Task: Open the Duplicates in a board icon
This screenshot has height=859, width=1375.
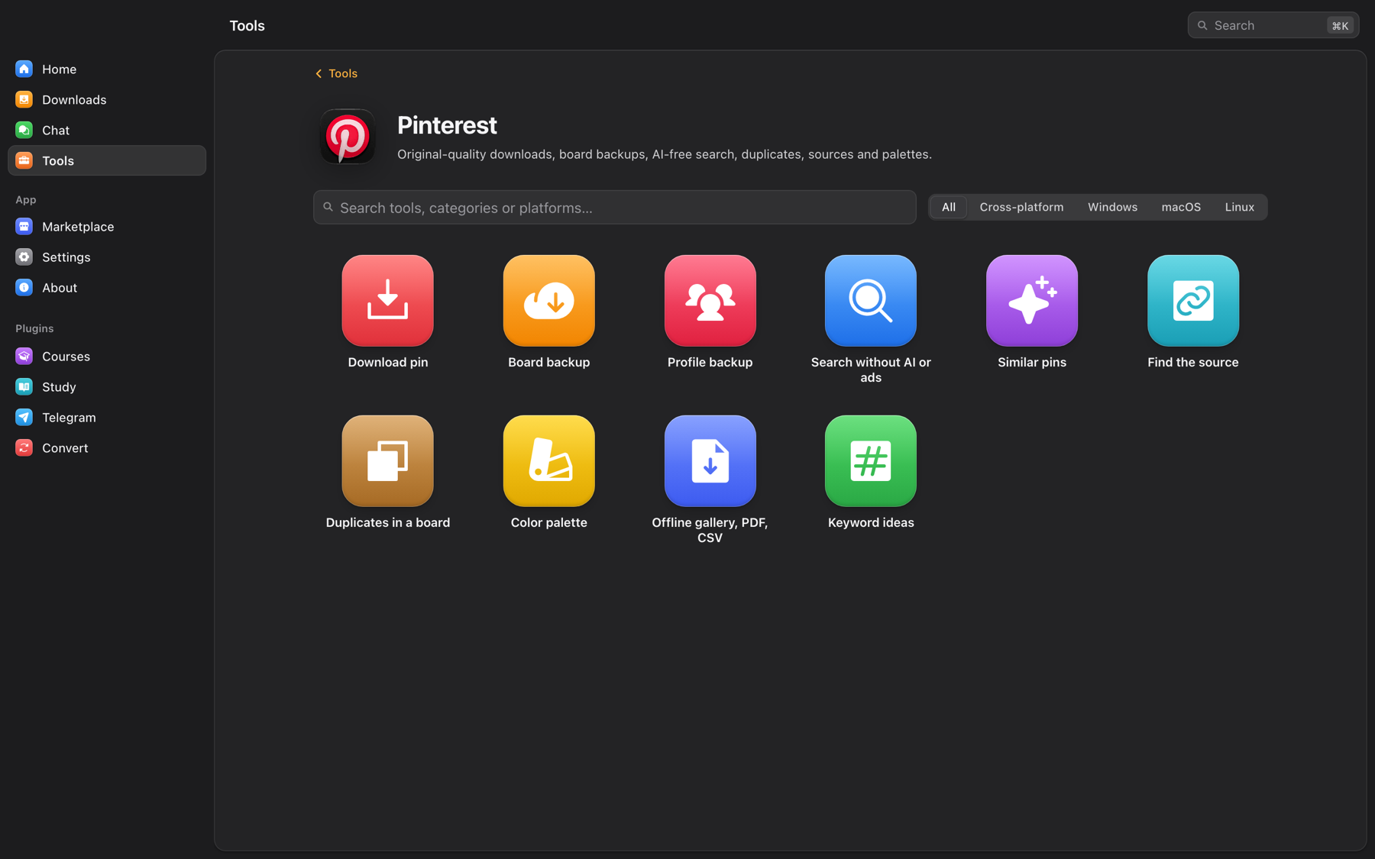Action: [x=387, y=460]
